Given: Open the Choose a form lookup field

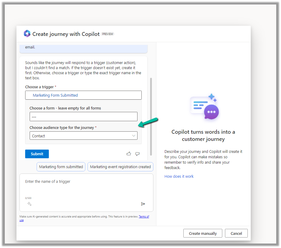Looking at the screenshot, I should click(83, 117).
